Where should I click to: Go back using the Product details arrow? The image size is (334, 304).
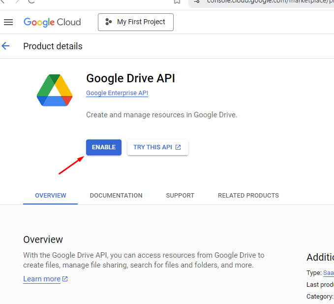coord(5,46)
